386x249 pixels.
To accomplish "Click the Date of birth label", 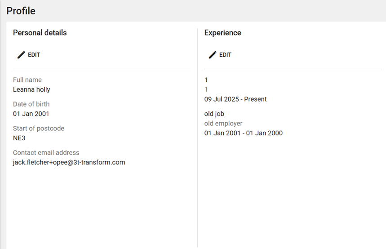I will coord(31,104).
